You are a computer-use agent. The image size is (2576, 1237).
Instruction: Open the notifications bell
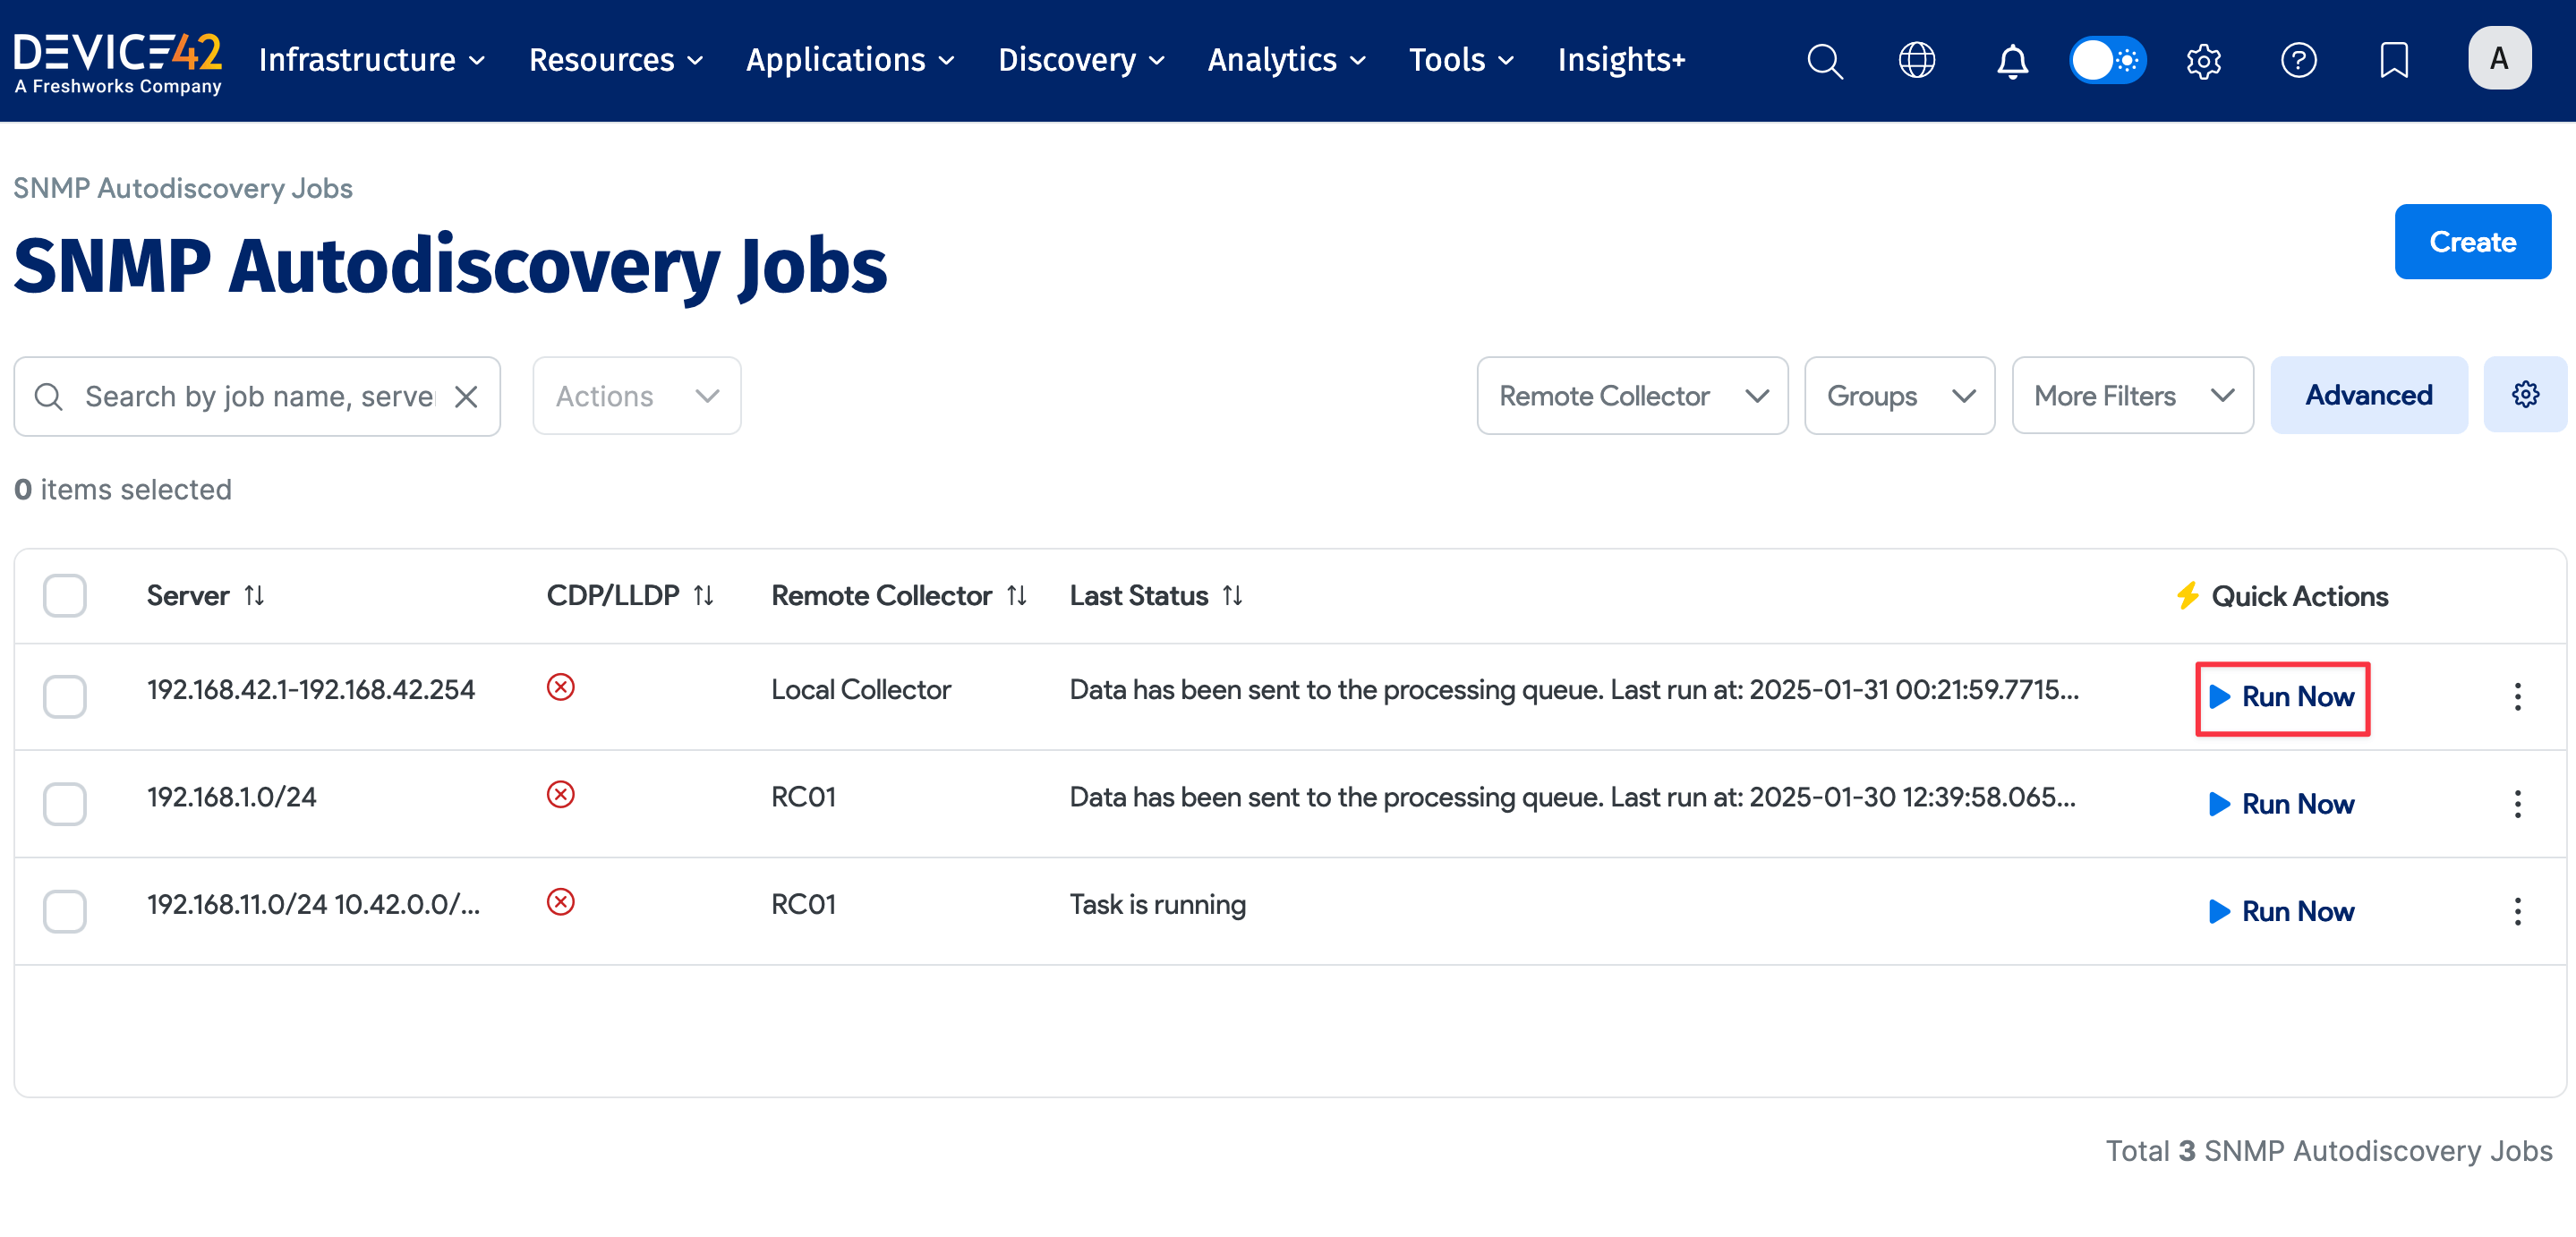coord(2011,60)
